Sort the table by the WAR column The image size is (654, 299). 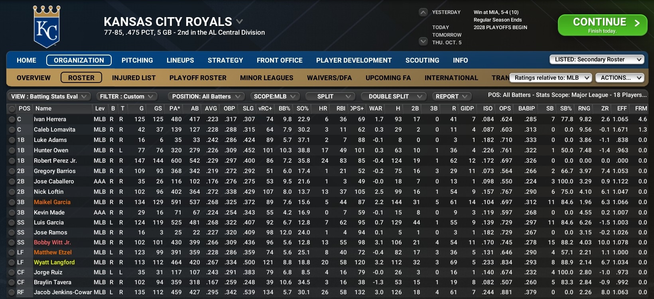376,108
